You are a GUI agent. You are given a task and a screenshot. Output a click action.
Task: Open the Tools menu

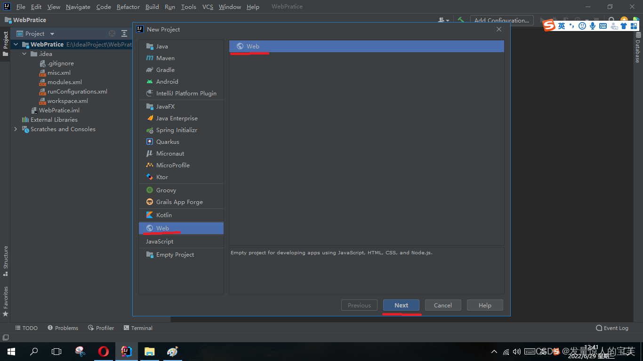pyautogui.click(x=188, y=7)
